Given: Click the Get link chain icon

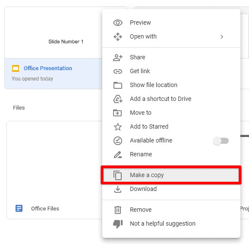Looking at the screenshot, I should tap(118, 71).
